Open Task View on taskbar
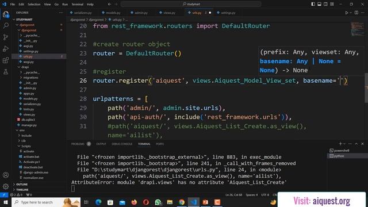The width and height of the screenshot is (368, 207). click(86, 202)
